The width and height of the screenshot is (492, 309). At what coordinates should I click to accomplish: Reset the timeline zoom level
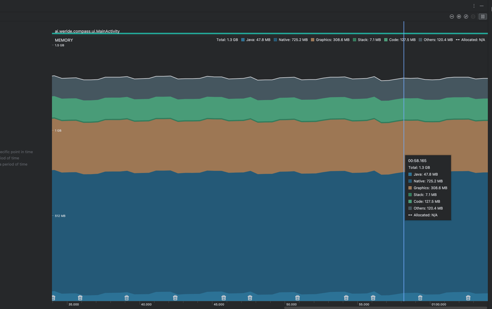click(x=466, y=17)
